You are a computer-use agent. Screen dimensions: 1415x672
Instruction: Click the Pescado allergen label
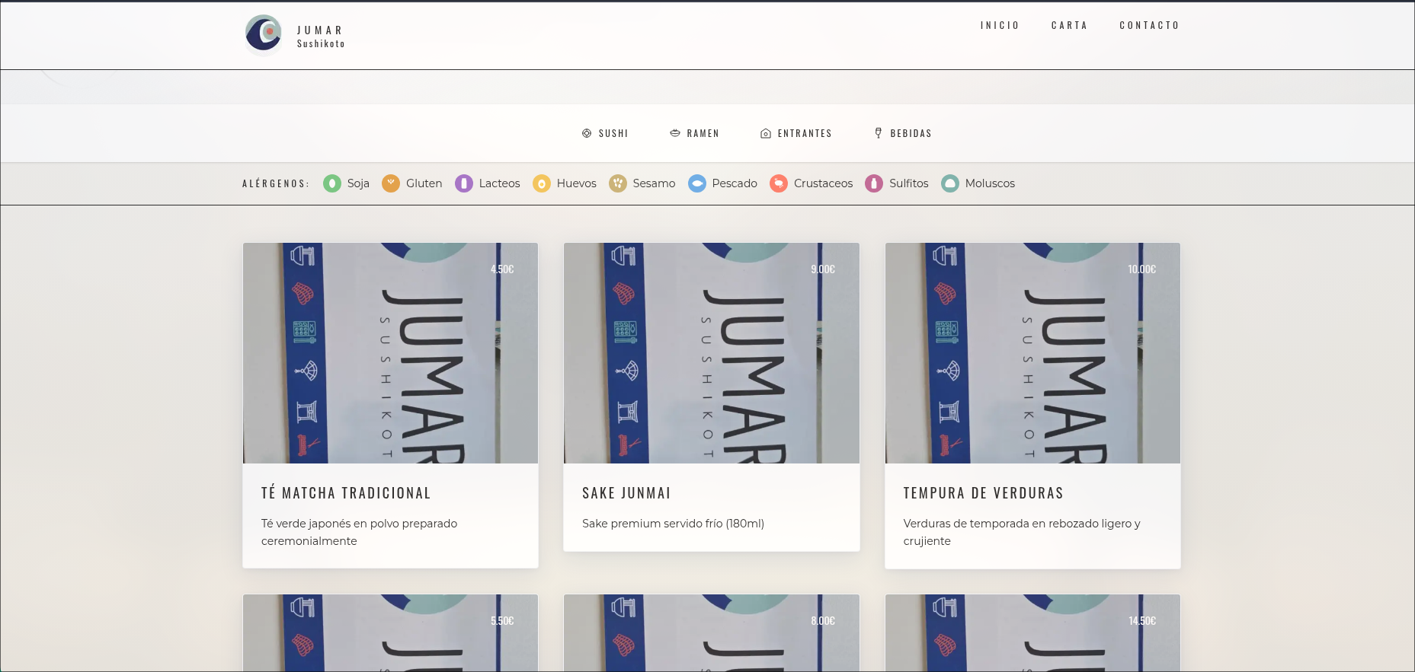[x=735, y=183]
